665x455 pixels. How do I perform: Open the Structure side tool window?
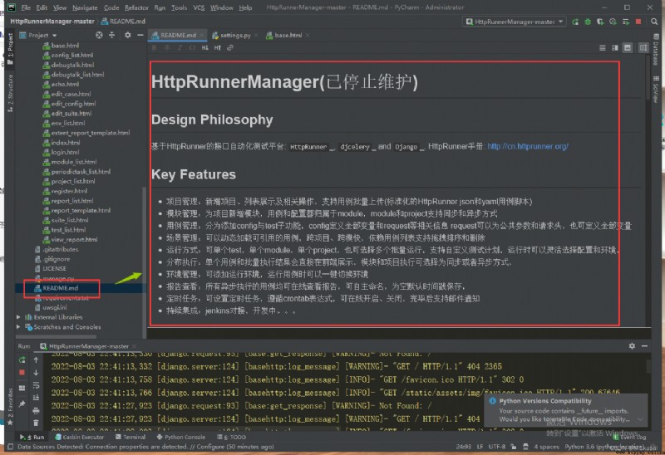[x=10, y=93]
